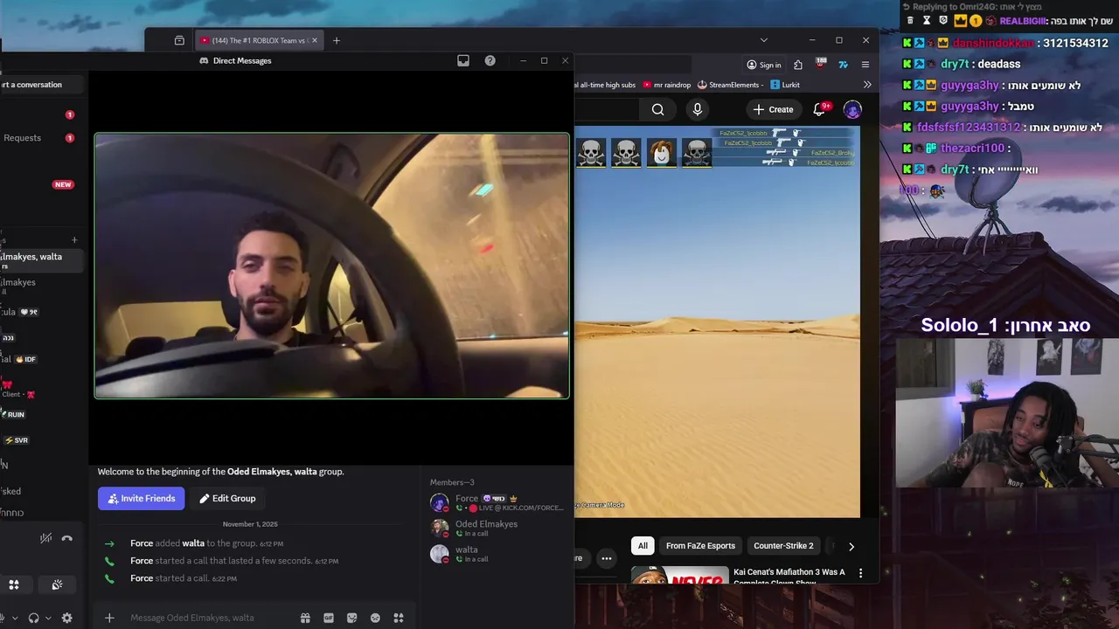Open the browser hamburger menu

[x=865, y=65]
